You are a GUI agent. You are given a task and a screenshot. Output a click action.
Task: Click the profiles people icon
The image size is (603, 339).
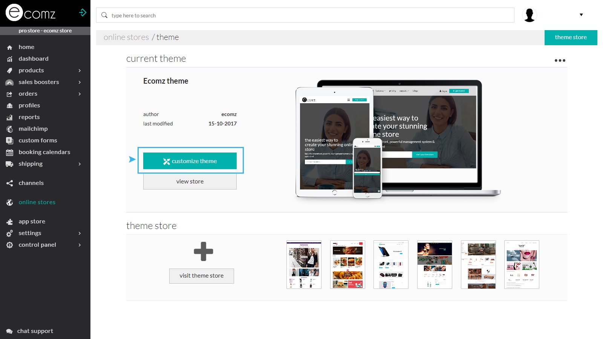(10, 106)
